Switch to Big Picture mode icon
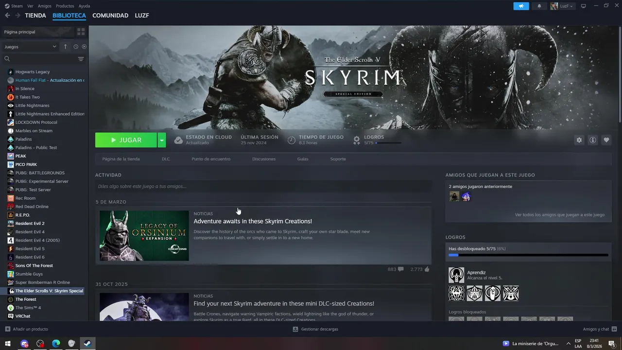Viewport: 622px width, 350px height. click(584, 6)
